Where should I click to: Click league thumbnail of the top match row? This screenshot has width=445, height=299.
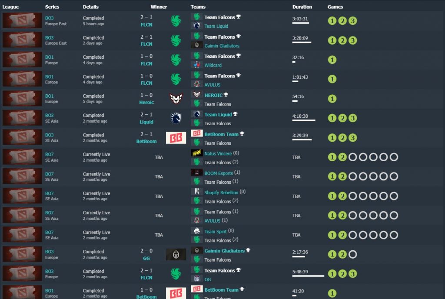click(22, 21)
